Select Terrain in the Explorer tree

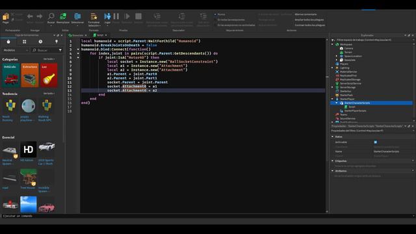(x=346, y=52)
